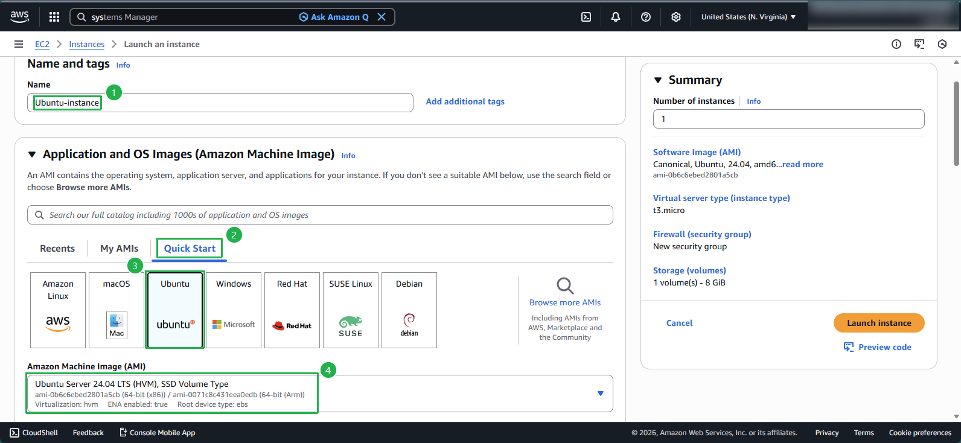The height and width of the screenshot is (443, 961).
Task: Open the services grid menu
Action: coord(54,17)
